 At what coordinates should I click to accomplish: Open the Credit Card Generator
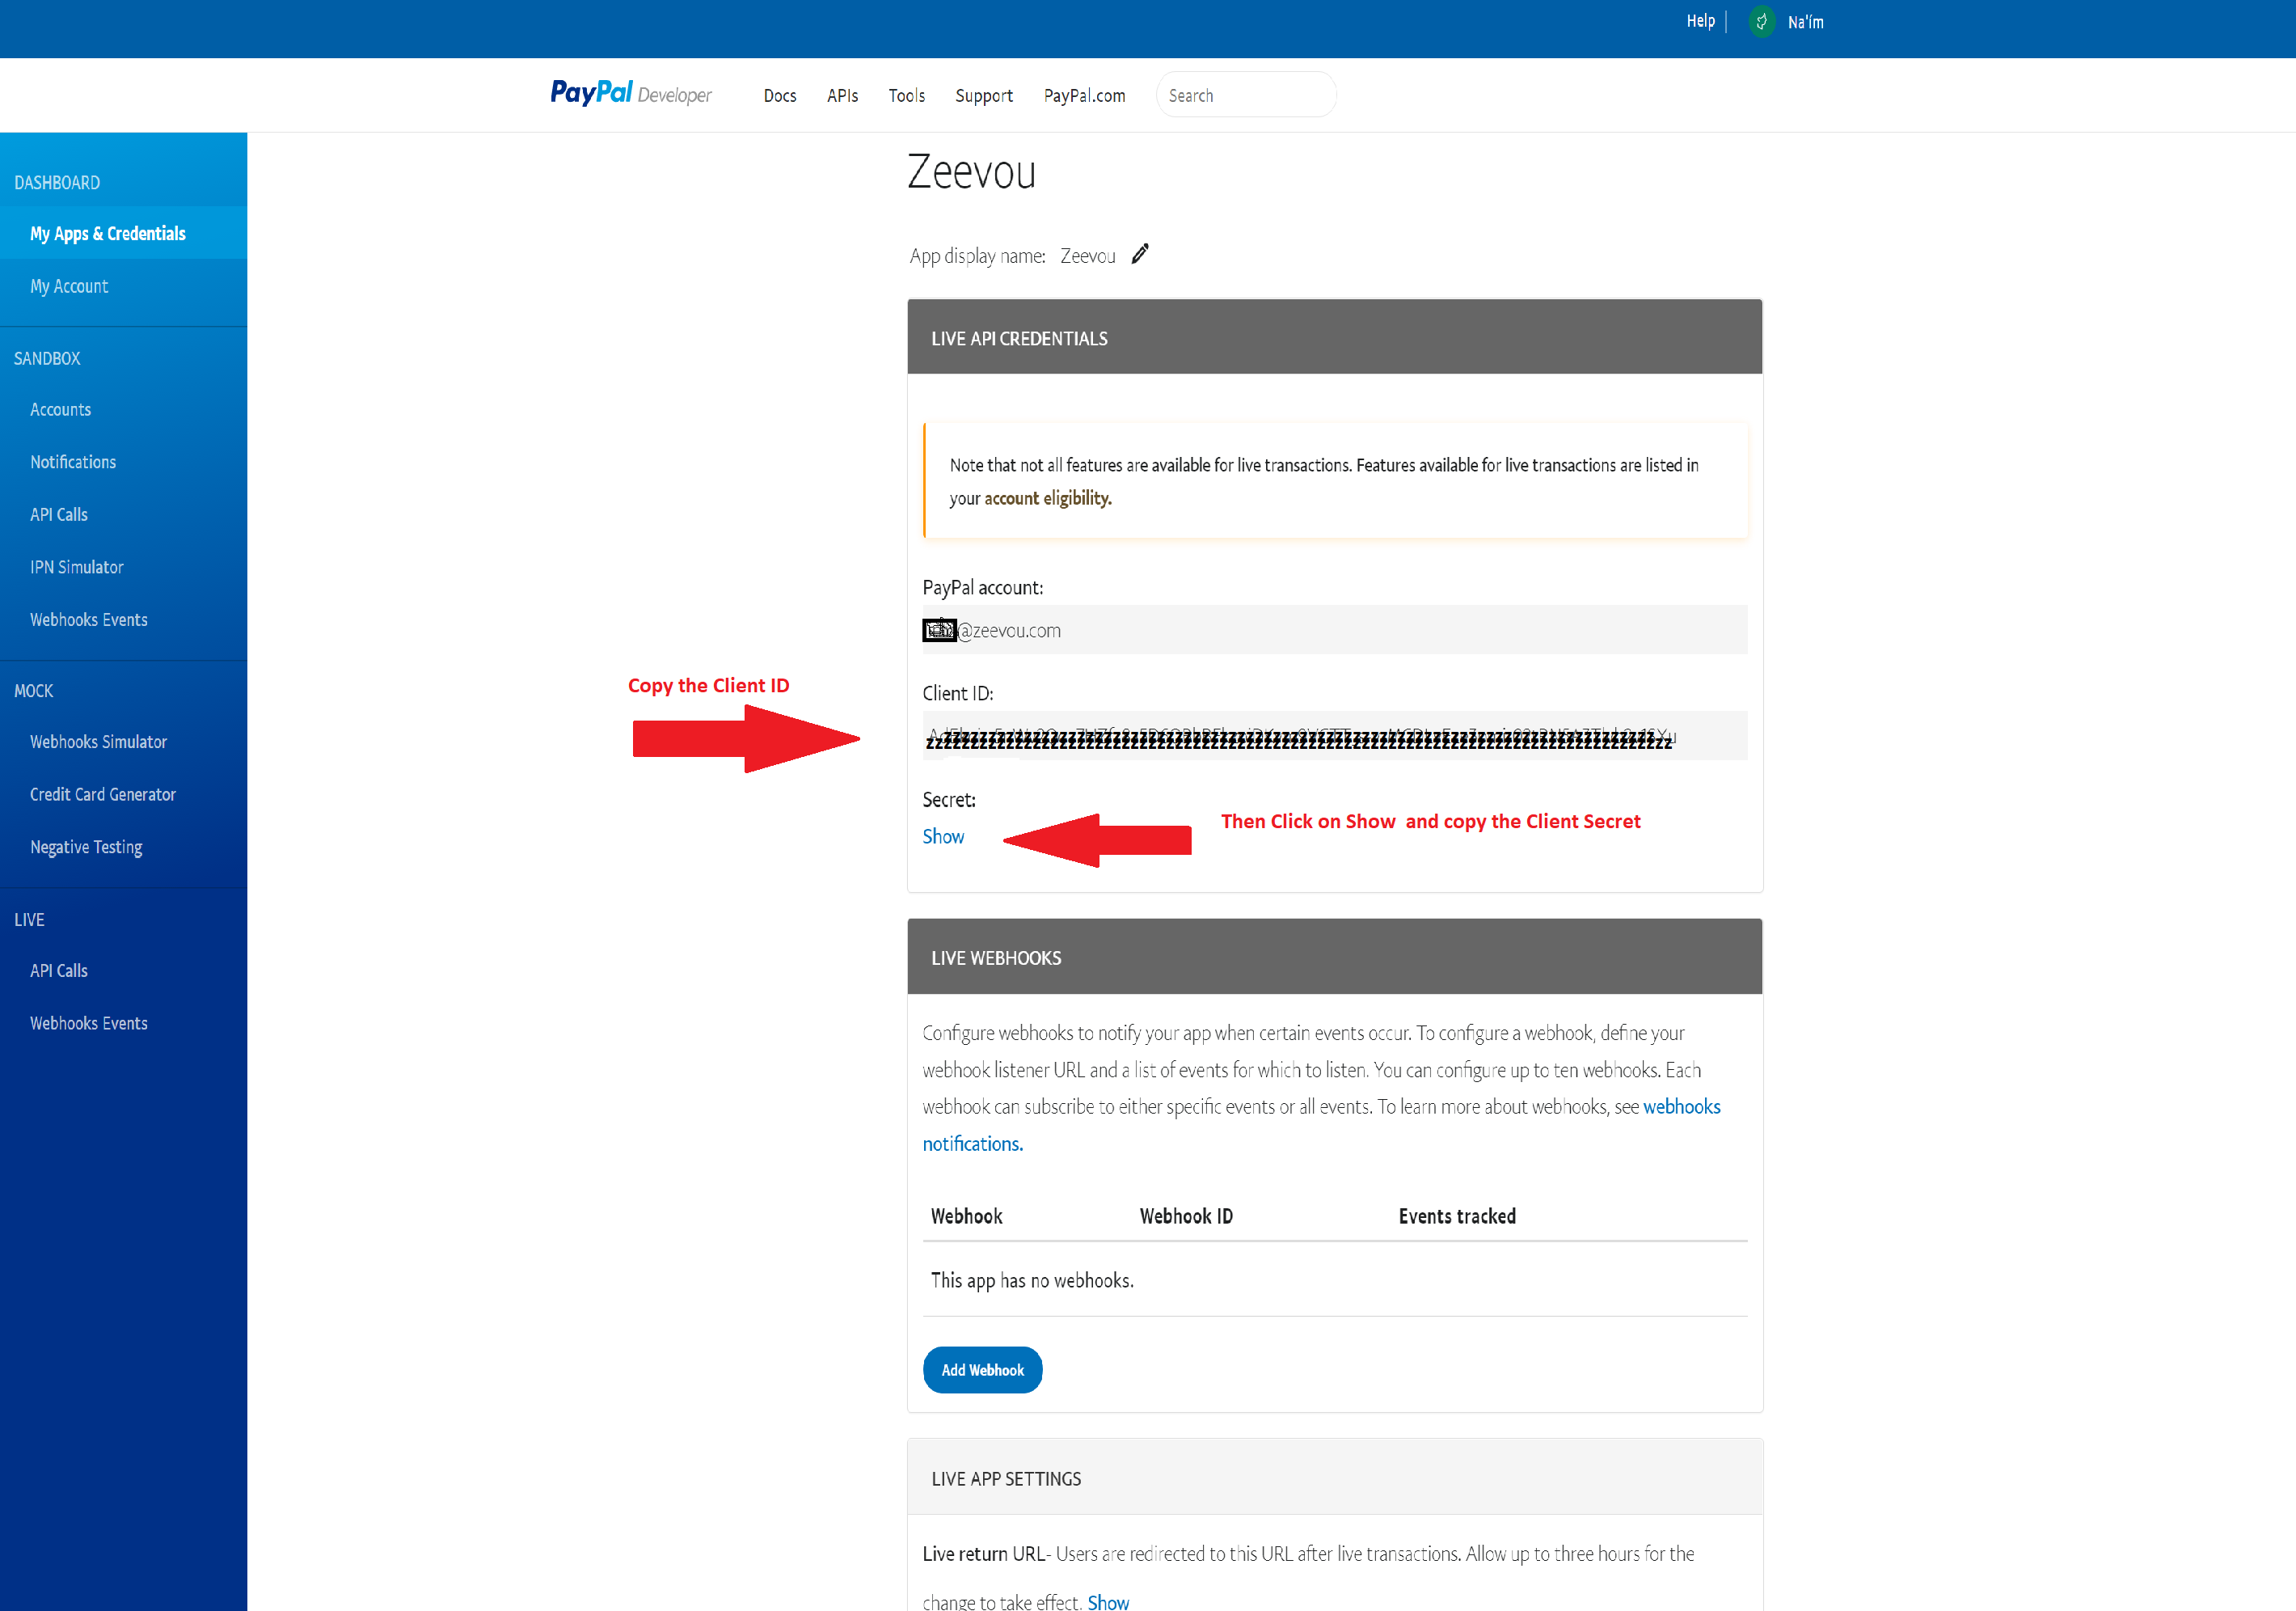coord(103,794)
